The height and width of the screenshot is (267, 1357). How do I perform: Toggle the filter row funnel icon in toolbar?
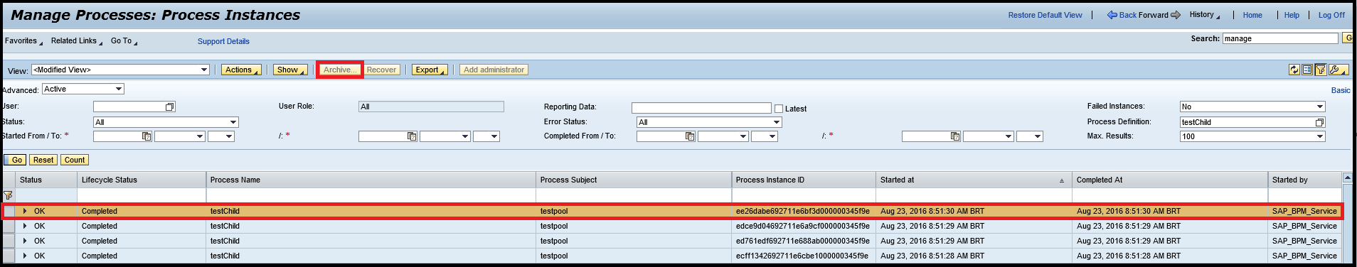tap(1320, 70)
